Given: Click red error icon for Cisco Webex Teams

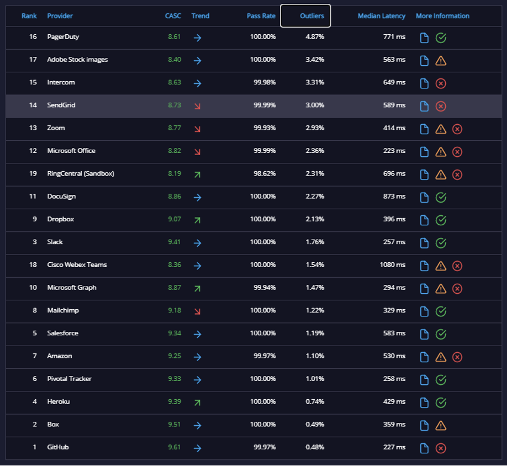Looking at the screenshot, I should (457, 266).
